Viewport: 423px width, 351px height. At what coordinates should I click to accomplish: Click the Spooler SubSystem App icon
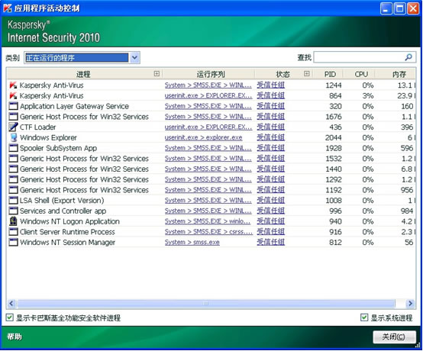click(13, 148)
